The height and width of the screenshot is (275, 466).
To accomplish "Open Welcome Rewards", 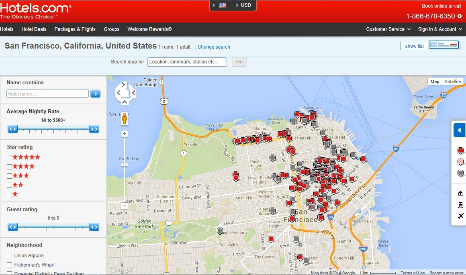I will point(149,29).
